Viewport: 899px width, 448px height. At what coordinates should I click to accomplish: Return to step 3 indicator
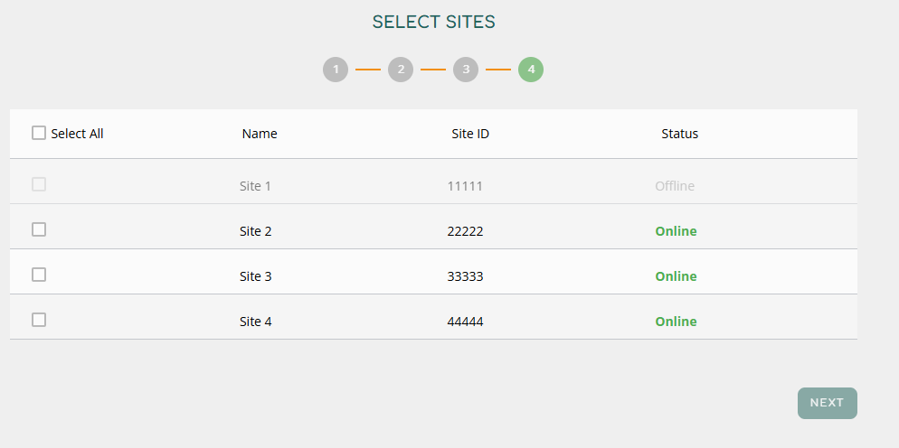[466, 70]
